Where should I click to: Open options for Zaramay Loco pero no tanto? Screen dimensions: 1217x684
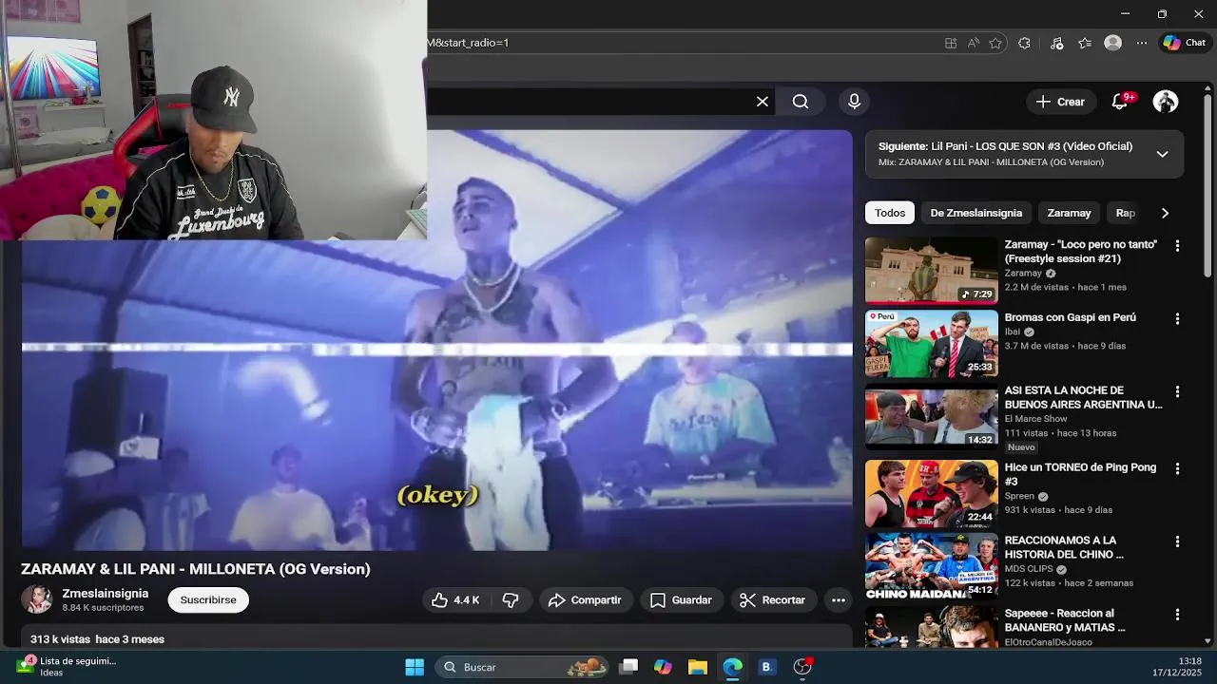[1177, 246]
